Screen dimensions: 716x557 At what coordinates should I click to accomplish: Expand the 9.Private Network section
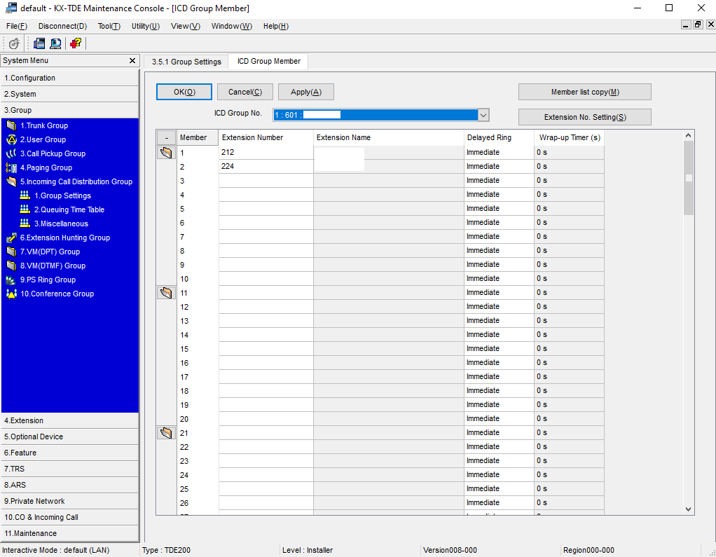point(70,501)
